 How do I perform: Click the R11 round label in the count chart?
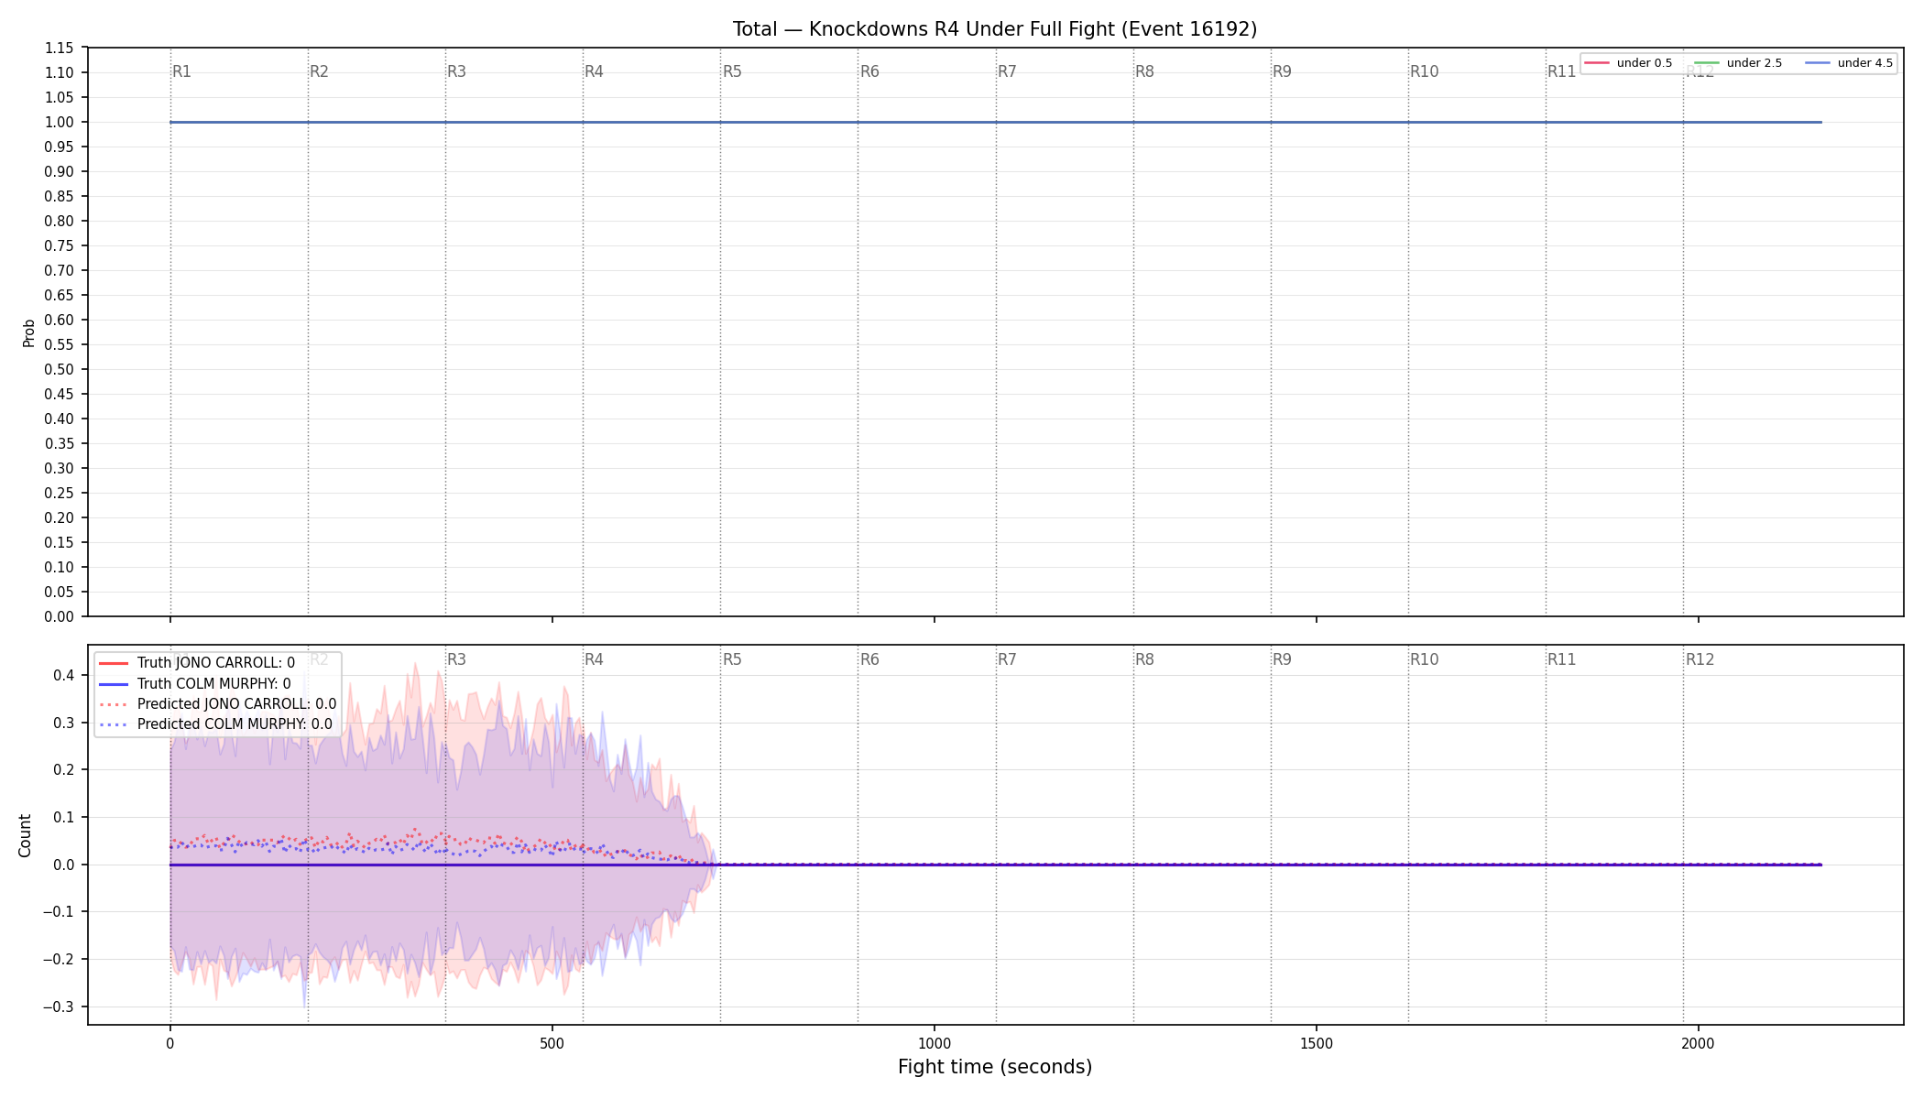pos(1562,659)
